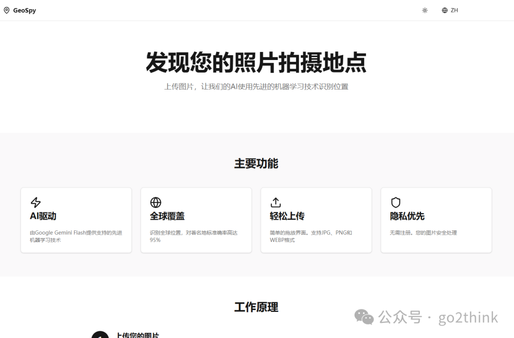The height and width of the screenshot is (338, 514).
Task: Click the shield icon on the 隐私优先 card
Action: point(395,202)
